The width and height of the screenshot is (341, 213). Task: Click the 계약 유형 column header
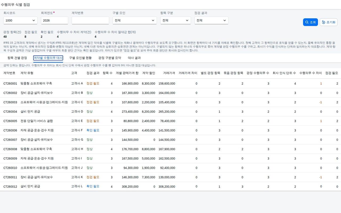pyautogui.click(x=27, y=73)
